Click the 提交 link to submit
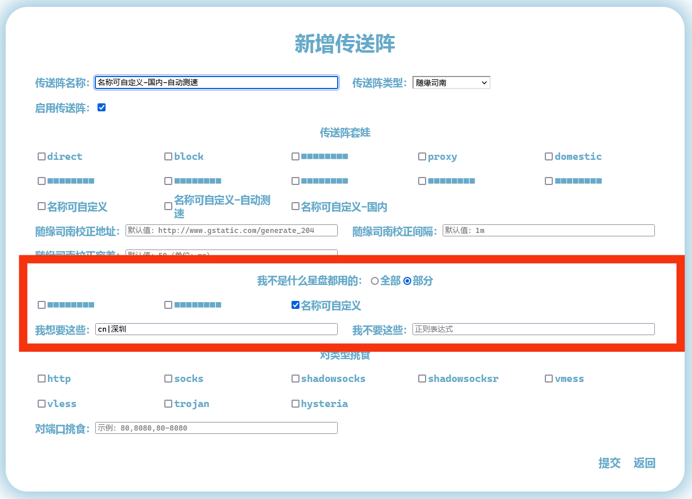 coord(609,463)
